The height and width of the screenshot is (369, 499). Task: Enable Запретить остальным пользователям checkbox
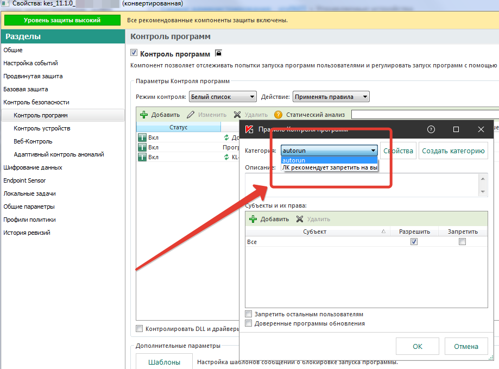coord(249,314)
